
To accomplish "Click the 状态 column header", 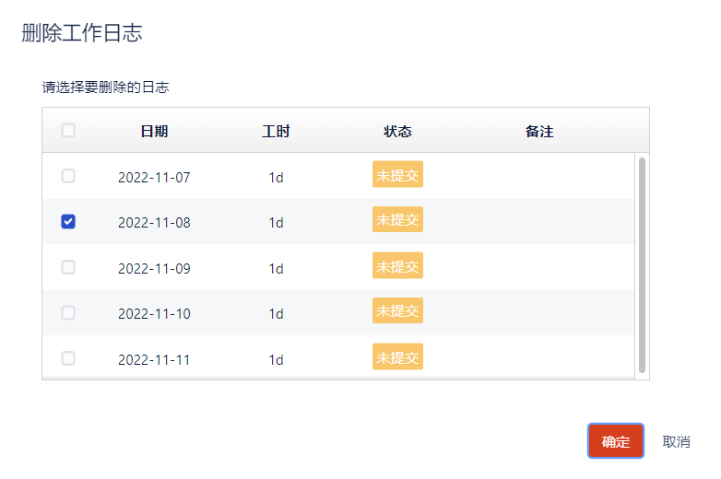I will point(397,131).
